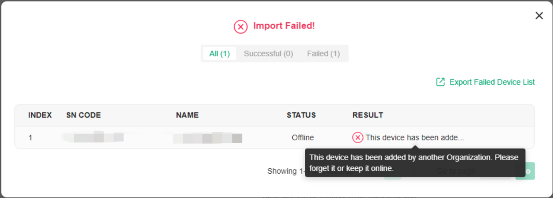Click the INDEX column header

40,115
